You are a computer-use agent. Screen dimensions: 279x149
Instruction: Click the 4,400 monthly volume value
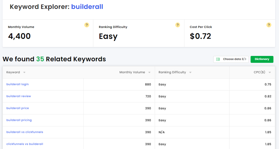coord(19,36)
